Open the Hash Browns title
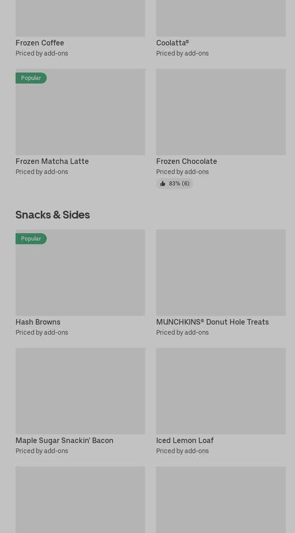Screen dimensions: 295x533 tap(38, 322)
